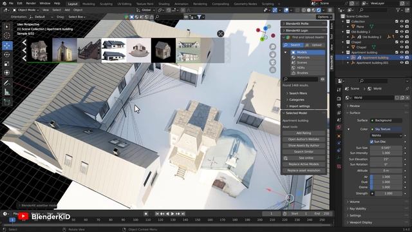Click the pan view hand gizmo
Screen dimensions: 412x232
pyautogui.click(x=273, y=54)
